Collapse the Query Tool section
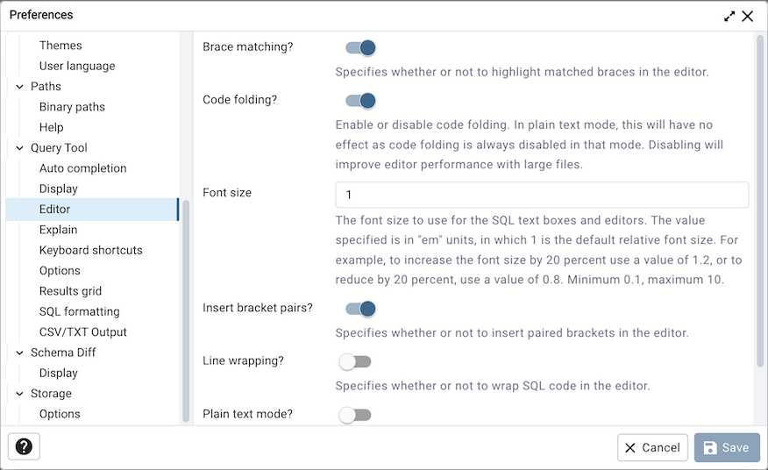The height and width of the screenshot is (470, 768). click(19, 148)
